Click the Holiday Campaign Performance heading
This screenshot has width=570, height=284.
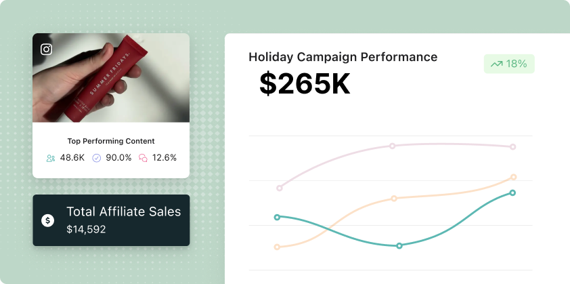(343, 57)
